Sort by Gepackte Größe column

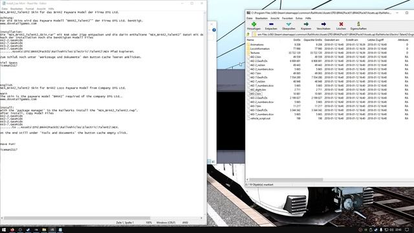click(x=312, y=40)
